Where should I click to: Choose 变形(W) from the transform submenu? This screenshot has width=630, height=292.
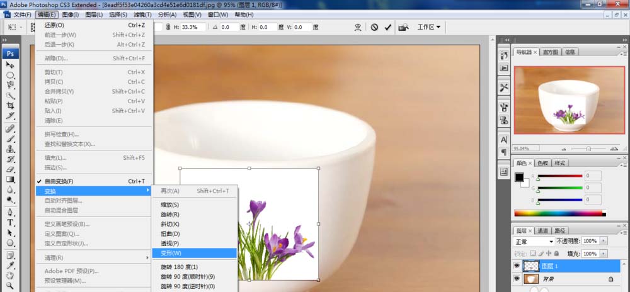pyautogui.click(x=195, y=253)
